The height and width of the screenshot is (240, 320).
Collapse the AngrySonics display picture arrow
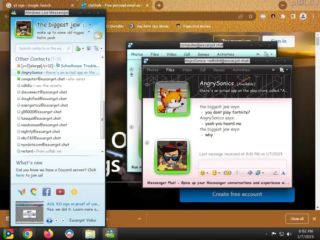(147, 84)
